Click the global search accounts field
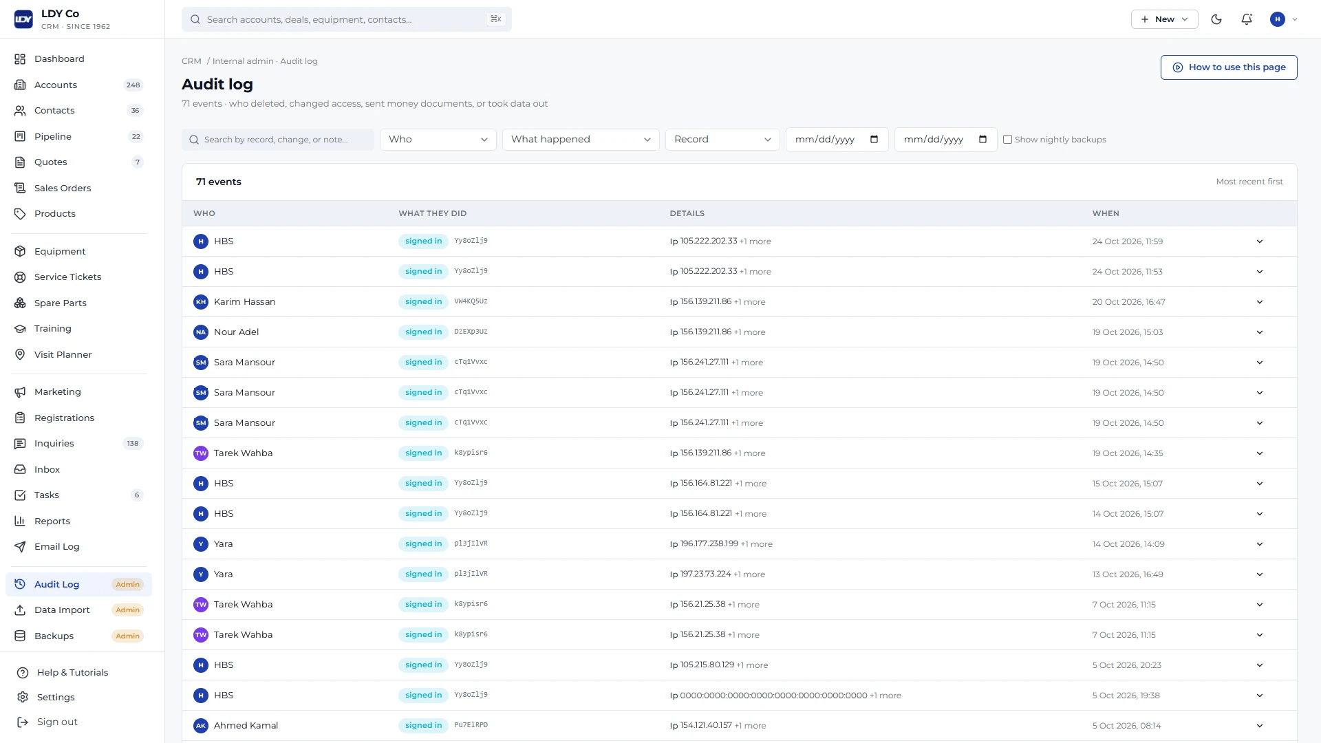This screenshot has width=1321, height=743. tap(346, 19)
